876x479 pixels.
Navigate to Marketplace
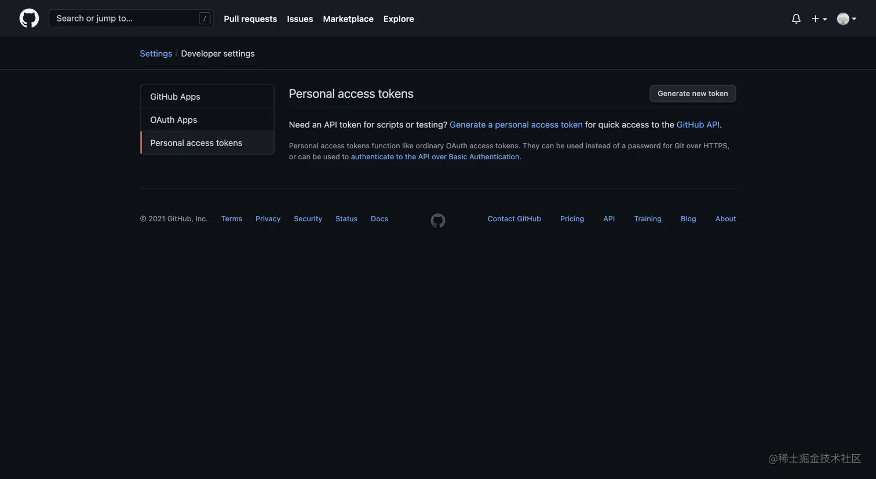click(348, 19)
